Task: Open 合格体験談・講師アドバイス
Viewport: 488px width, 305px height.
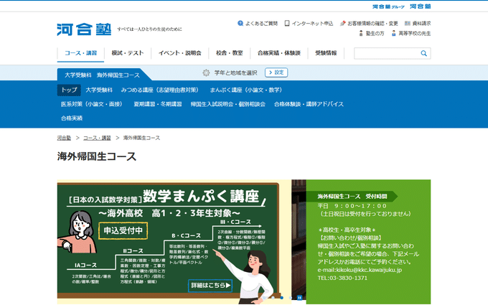Action: pyautogui.click(x=309, y=104)
